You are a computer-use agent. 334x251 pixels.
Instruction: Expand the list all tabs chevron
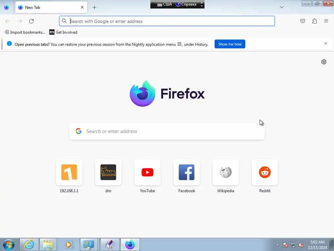click(x=281, y=7)
